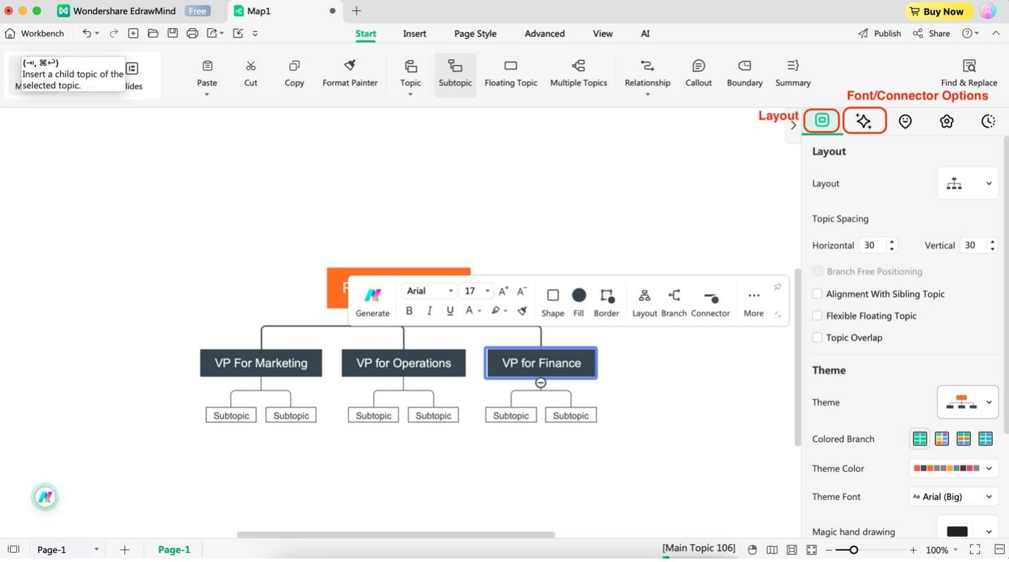The height and width of the screenshot is (562, 1009).
Task: Add a Floating Topic
Action: (x=511, y=73)
